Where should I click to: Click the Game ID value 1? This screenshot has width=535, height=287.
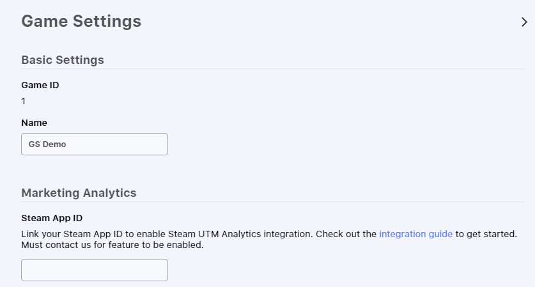(24, 101)
